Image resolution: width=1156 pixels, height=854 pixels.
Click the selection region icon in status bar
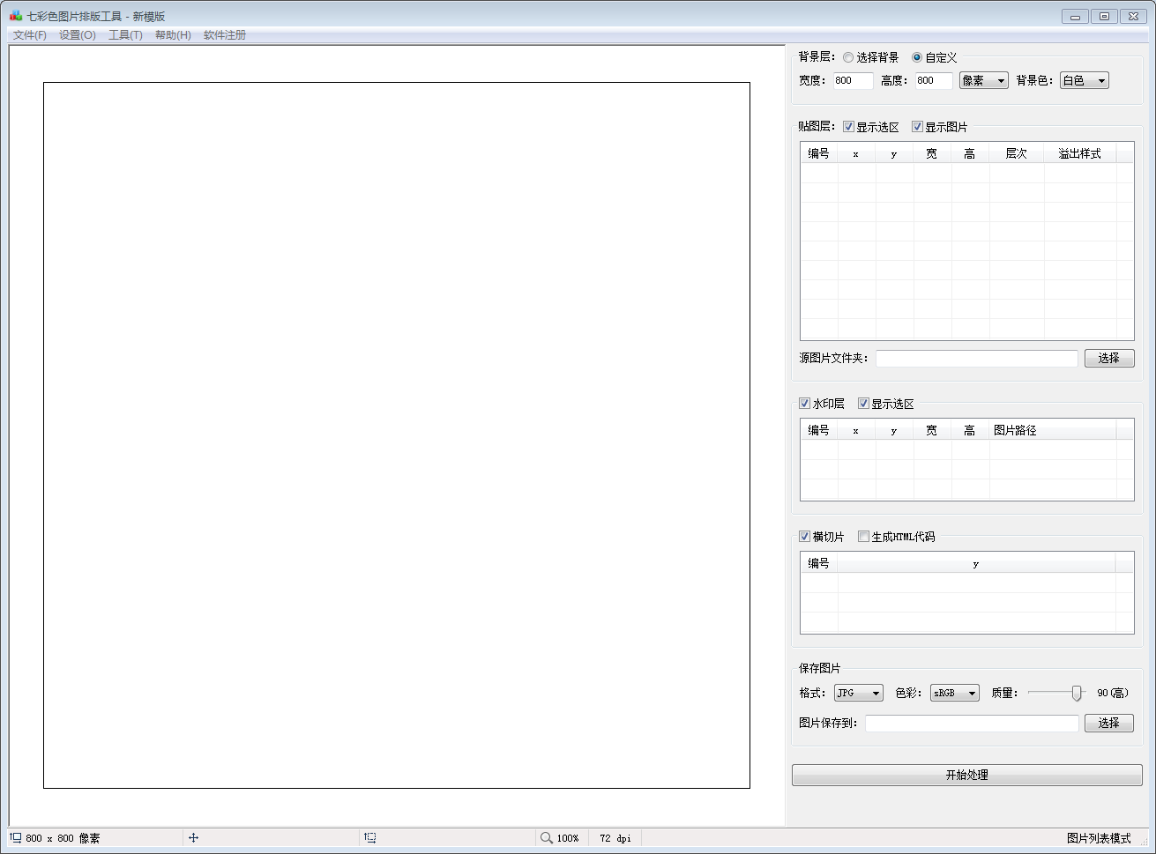tap(370, 838)
